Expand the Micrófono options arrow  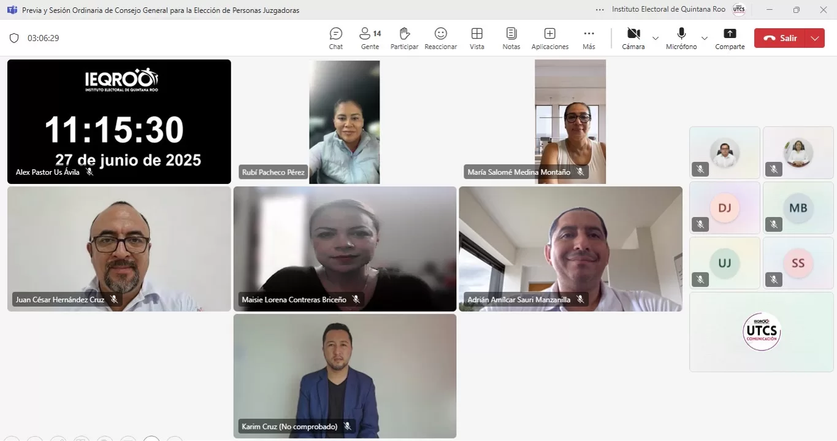pos(705,38)
